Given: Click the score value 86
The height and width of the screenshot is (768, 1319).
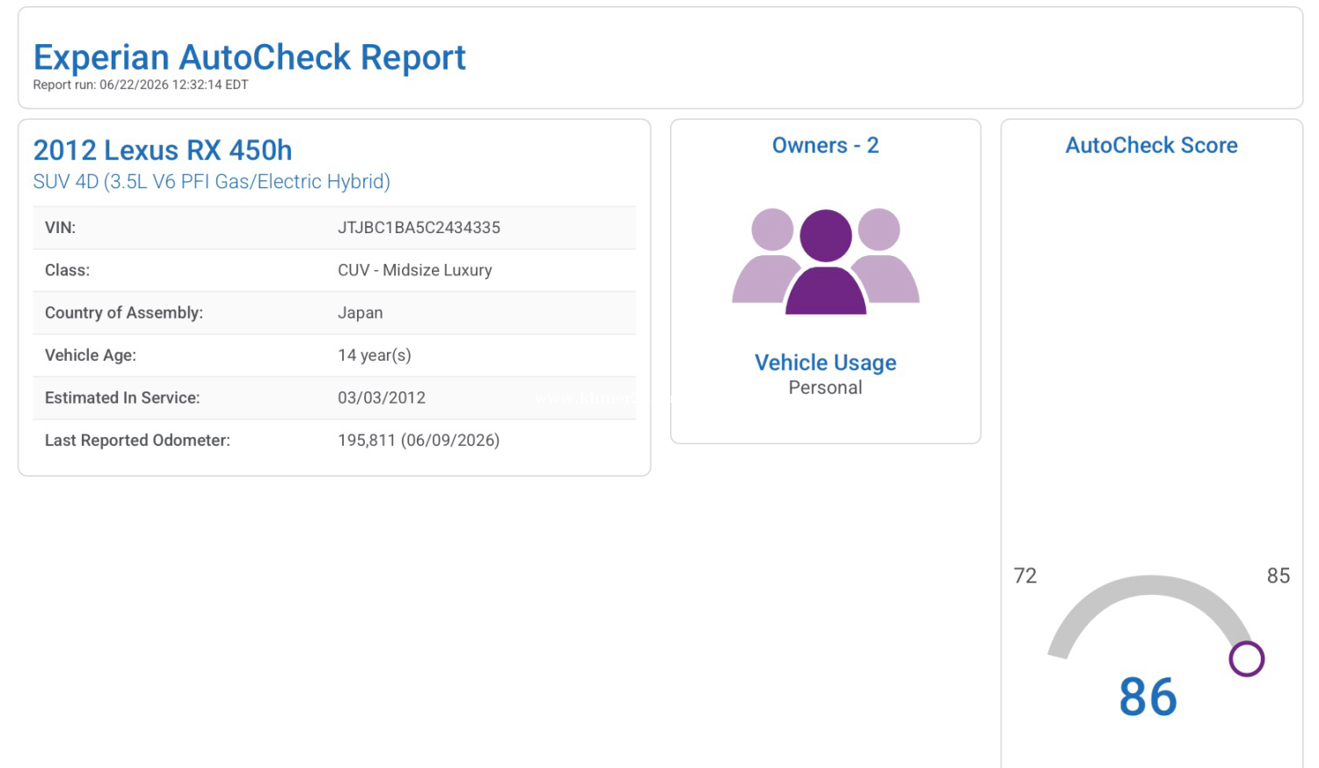Looking at the screenshot, I should tap(1148, 697).
